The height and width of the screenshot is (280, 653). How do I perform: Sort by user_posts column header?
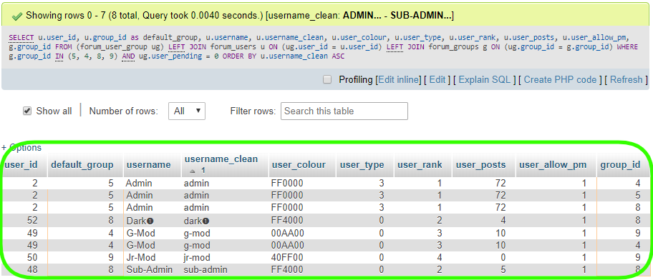480,165
